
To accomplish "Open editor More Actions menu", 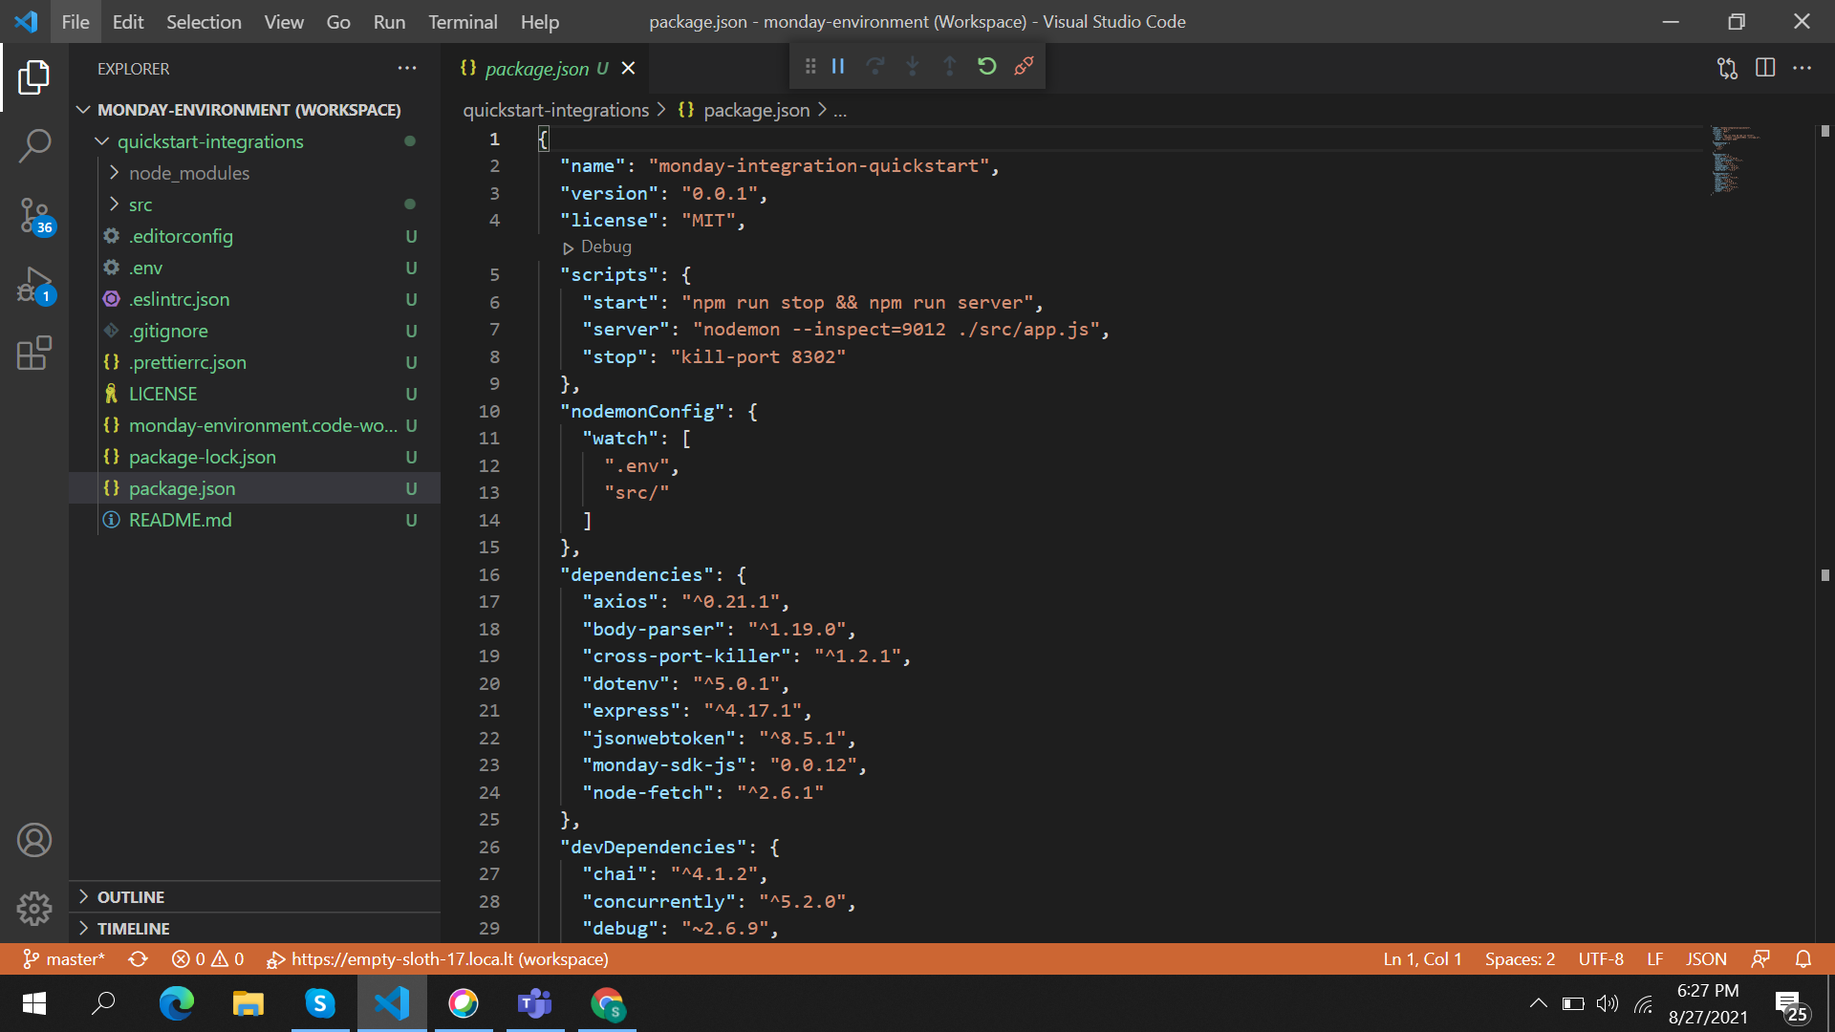I will tap(1802, 68).
